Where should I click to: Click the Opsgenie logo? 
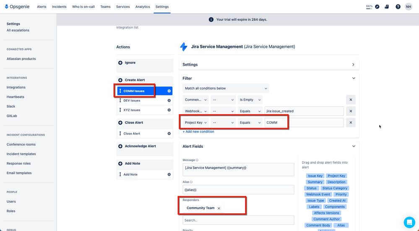point(17,7)
